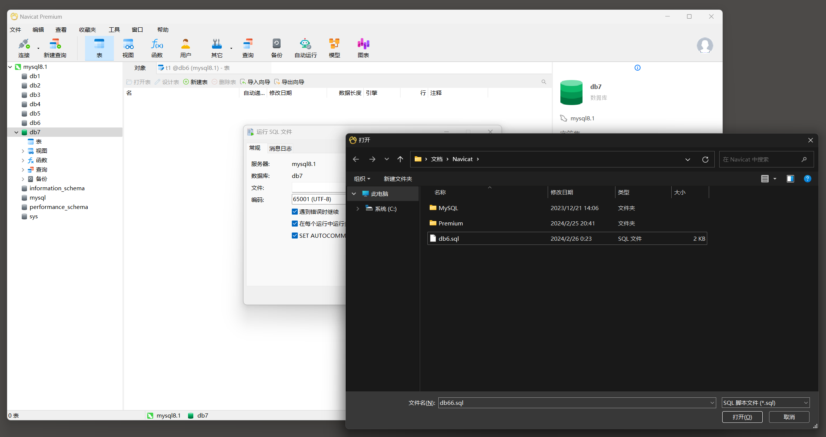The height and width of the screenshot is (437, 826).
Task: Open the Edit menu
Action: coord(38,30)
